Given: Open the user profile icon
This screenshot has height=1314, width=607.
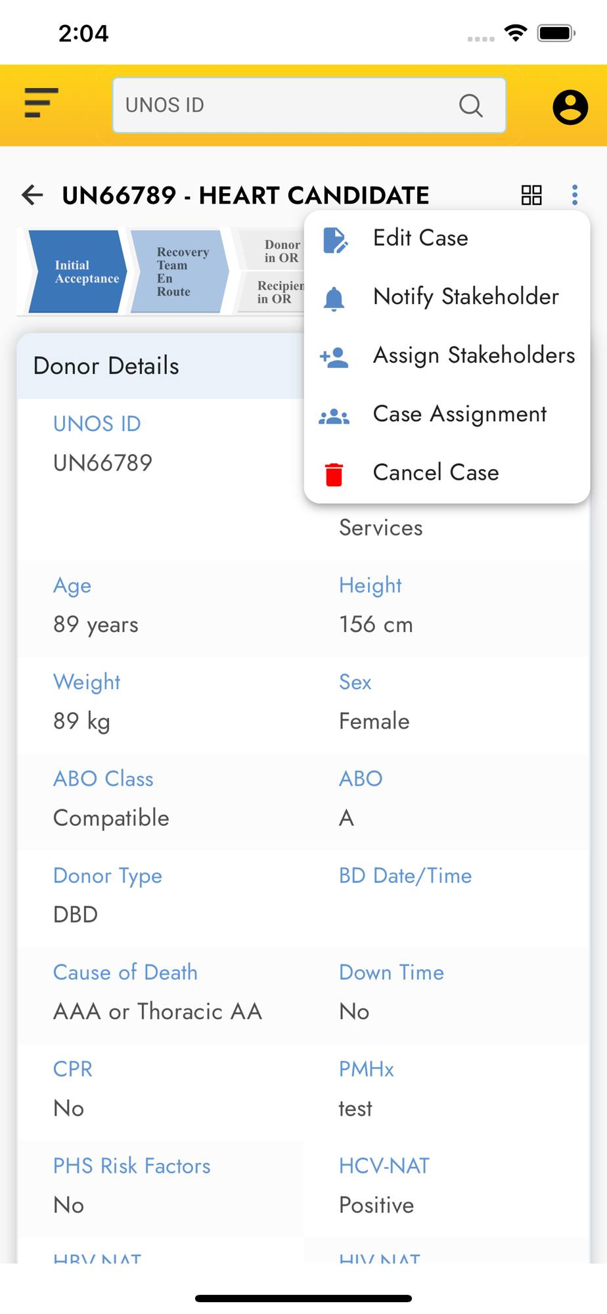Looking at the screenshot, I should [x=570, y=107].
